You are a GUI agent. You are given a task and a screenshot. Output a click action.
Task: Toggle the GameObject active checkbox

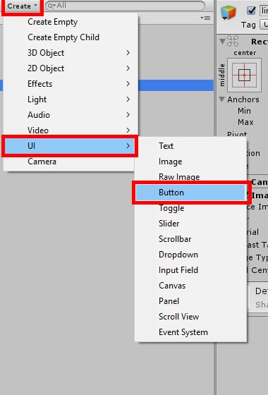[251, 11]
